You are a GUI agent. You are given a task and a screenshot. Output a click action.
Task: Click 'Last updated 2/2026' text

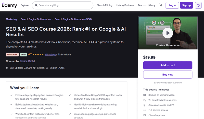tap(21, 68)
